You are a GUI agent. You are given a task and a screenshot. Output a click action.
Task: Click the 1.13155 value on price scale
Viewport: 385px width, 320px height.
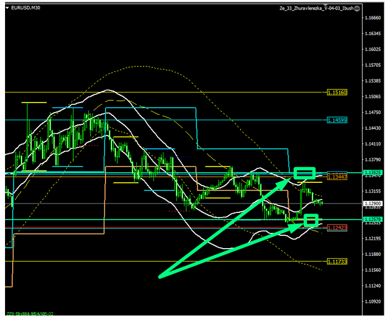point(373,191)
